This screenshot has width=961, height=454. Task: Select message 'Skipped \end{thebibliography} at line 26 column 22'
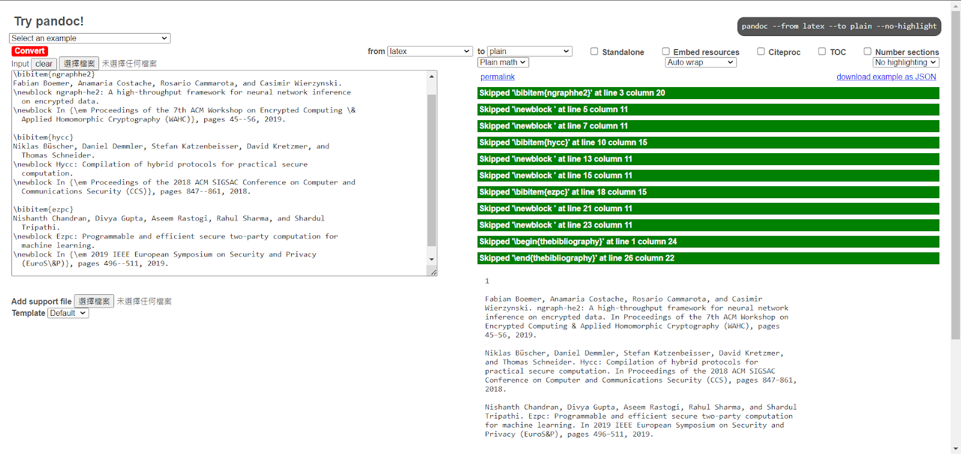[x=708, y=258]
